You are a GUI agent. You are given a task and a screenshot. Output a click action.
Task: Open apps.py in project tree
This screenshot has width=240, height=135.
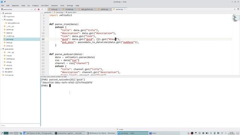[9, 33]
